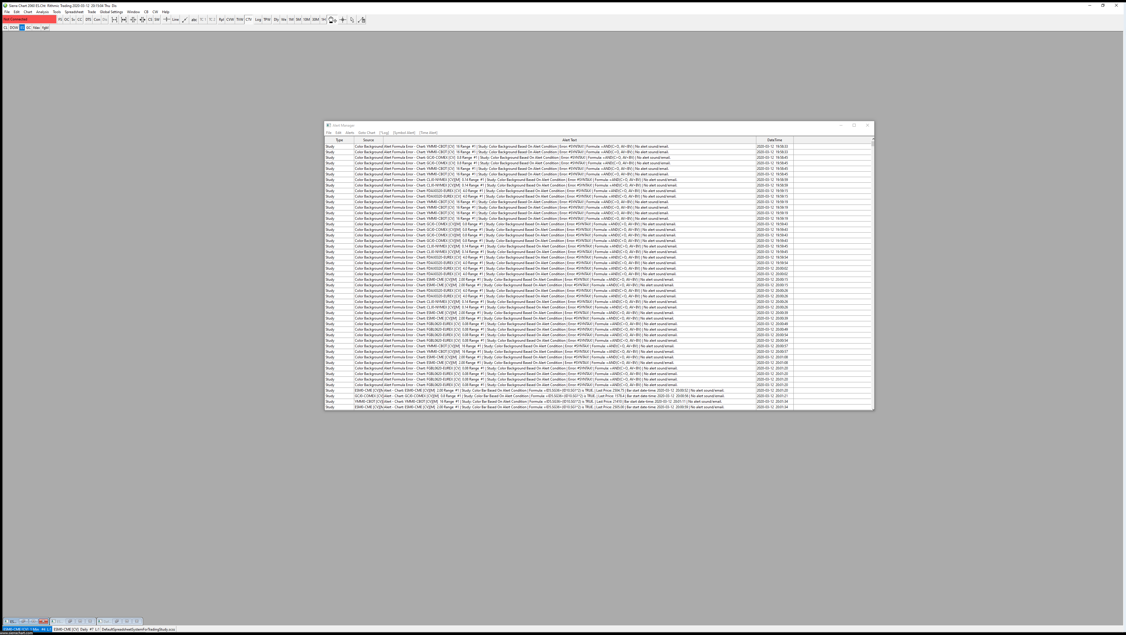
Task: Activate the crosshair chart values tool
Action: click(343, 20)
